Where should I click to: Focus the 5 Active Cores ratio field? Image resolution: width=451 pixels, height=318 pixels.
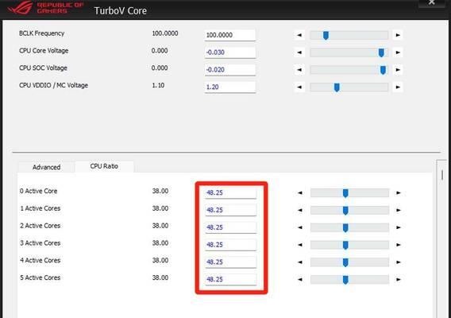pos(230,279)
